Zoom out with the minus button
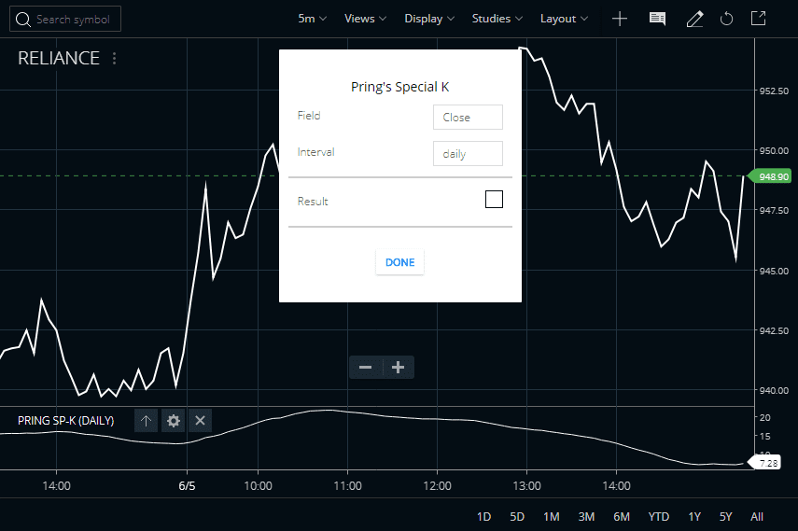Screen dimensions: 798x531 coord(366,367)
